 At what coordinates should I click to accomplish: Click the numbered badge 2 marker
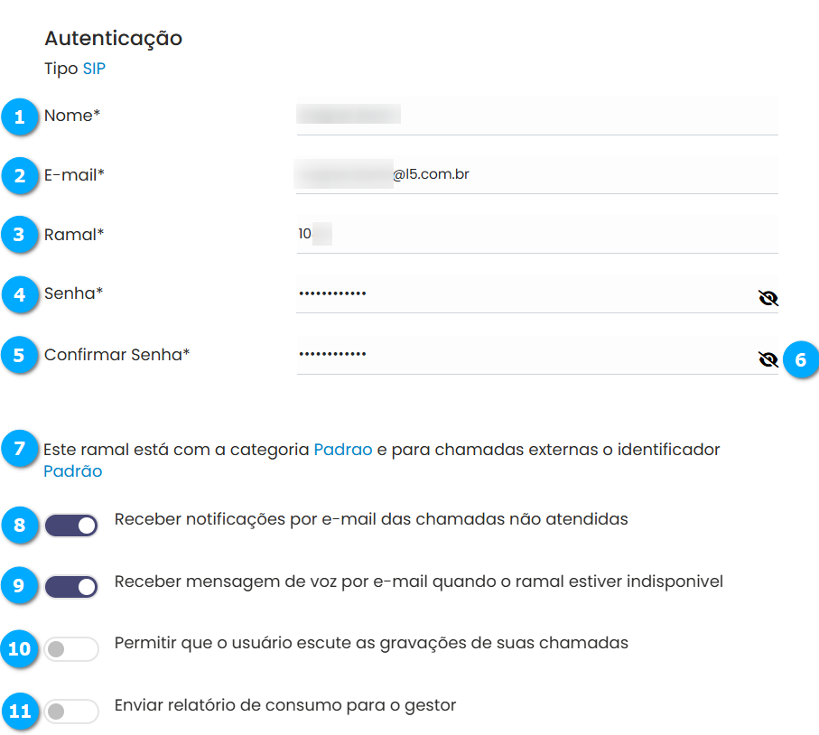tap(20, 175)
